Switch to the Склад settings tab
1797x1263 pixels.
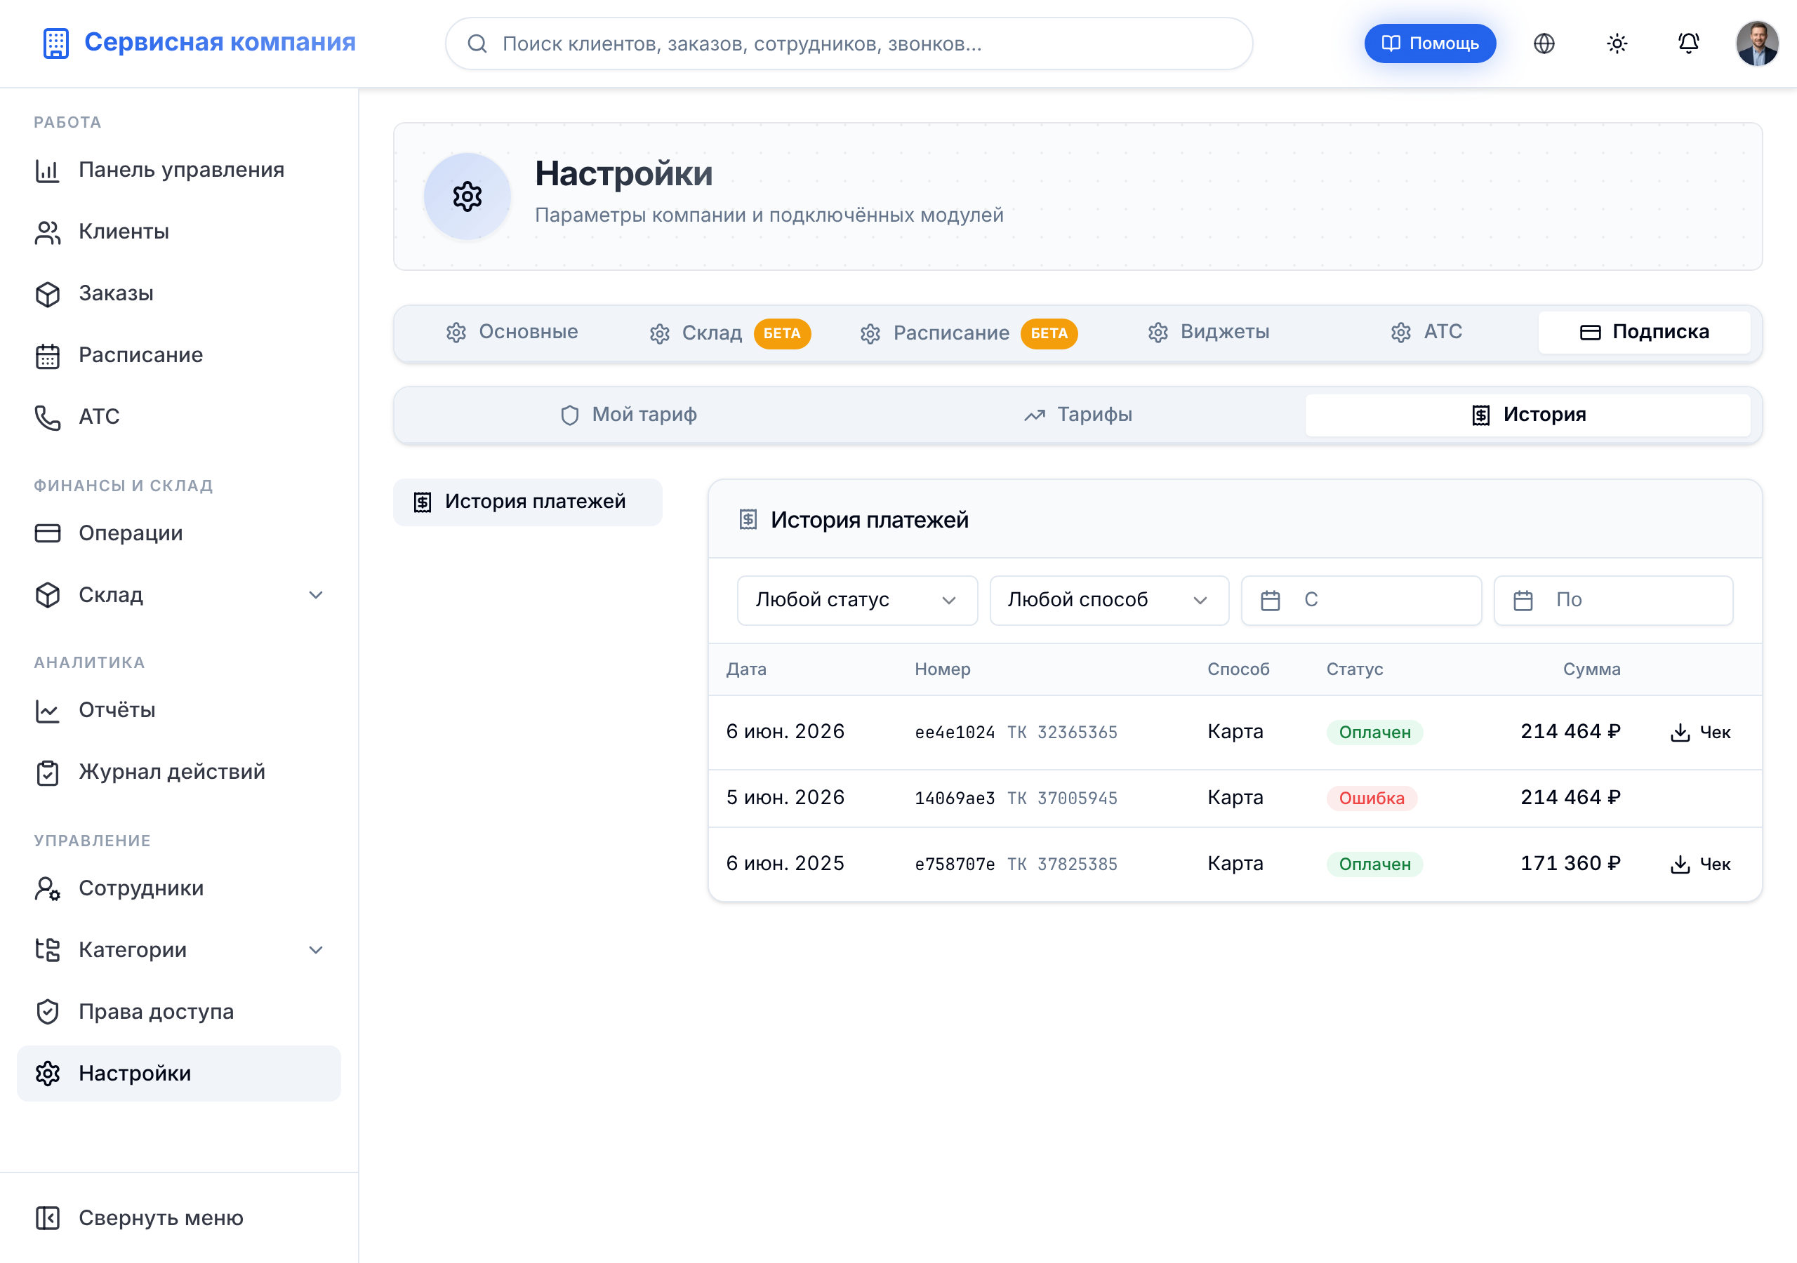click(729, 333)
